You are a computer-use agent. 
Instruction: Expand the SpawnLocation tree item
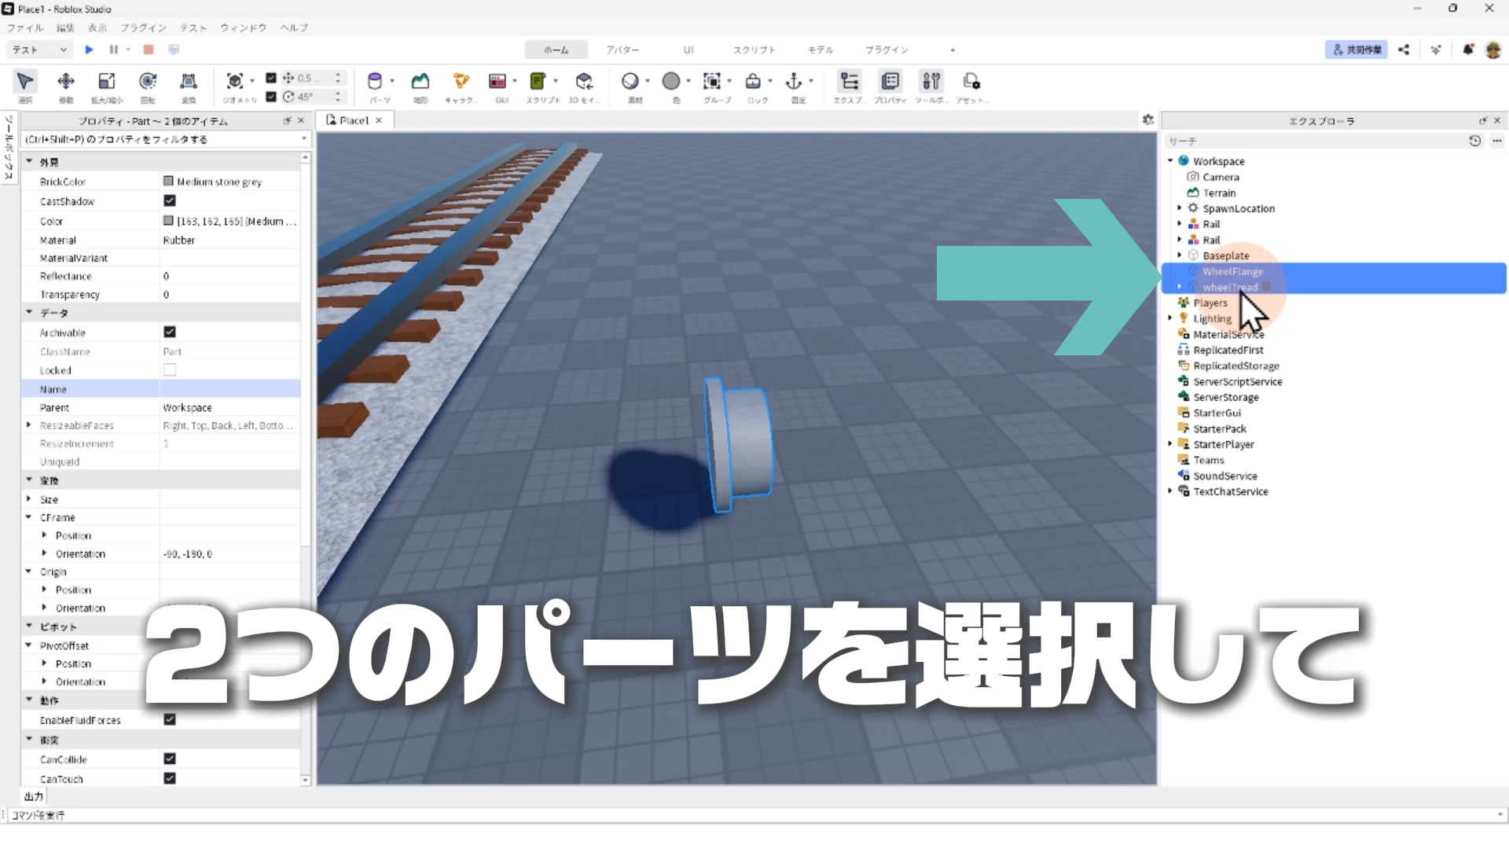coord(1180,208)
